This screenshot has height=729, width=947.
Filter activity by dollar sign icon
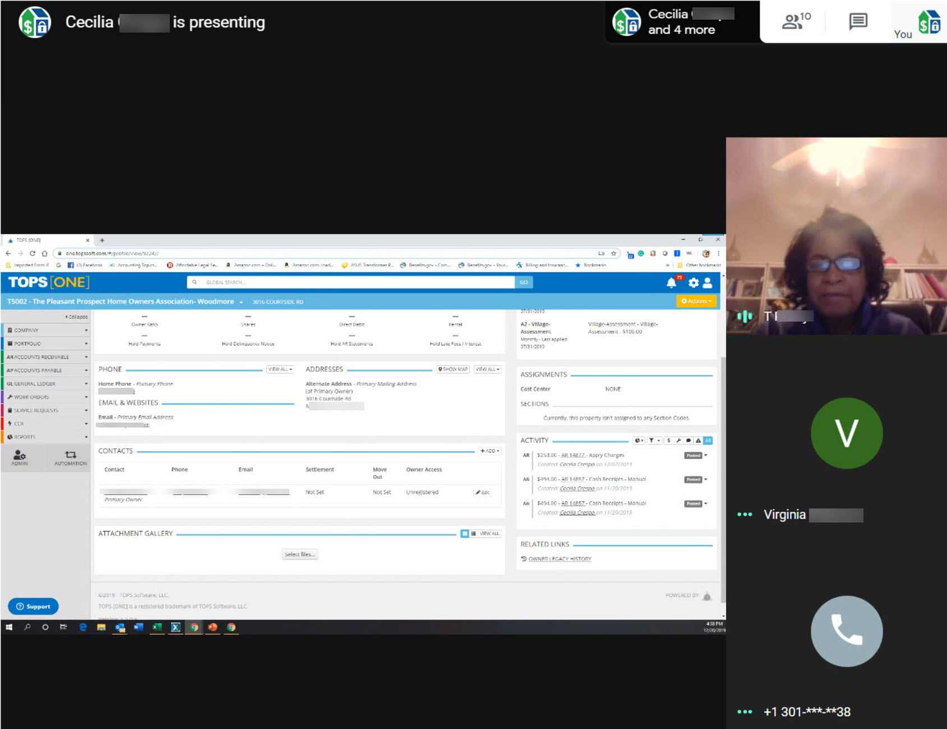point(668,441)
